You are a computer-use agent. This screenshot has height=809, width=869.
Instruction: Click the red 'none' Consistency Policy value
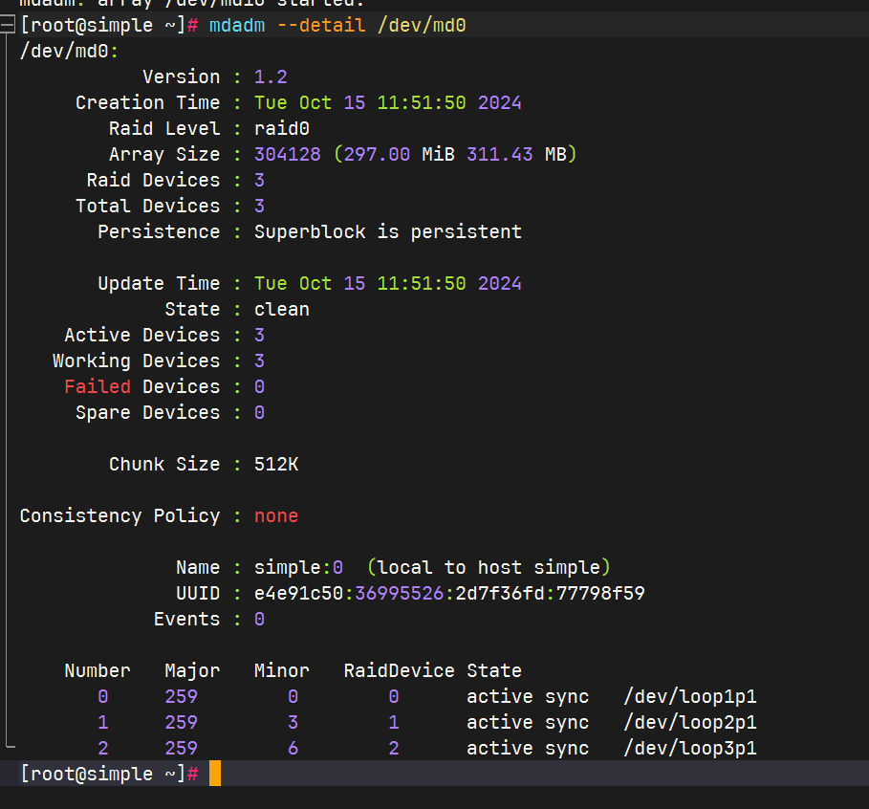(276, 516)
